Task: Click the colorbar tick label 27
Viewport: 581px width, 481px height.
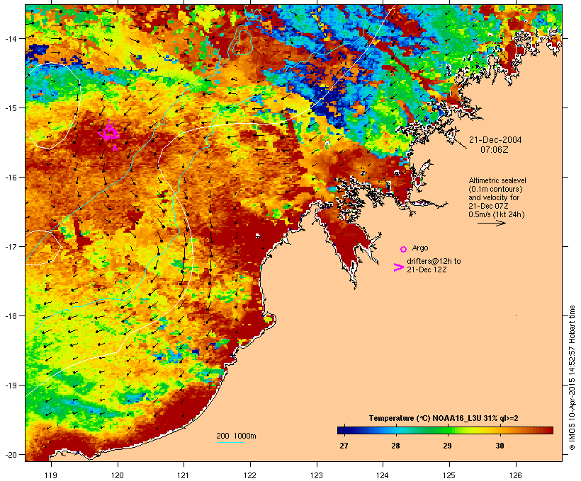Action: pyautogui.click(x=344, y=446)
